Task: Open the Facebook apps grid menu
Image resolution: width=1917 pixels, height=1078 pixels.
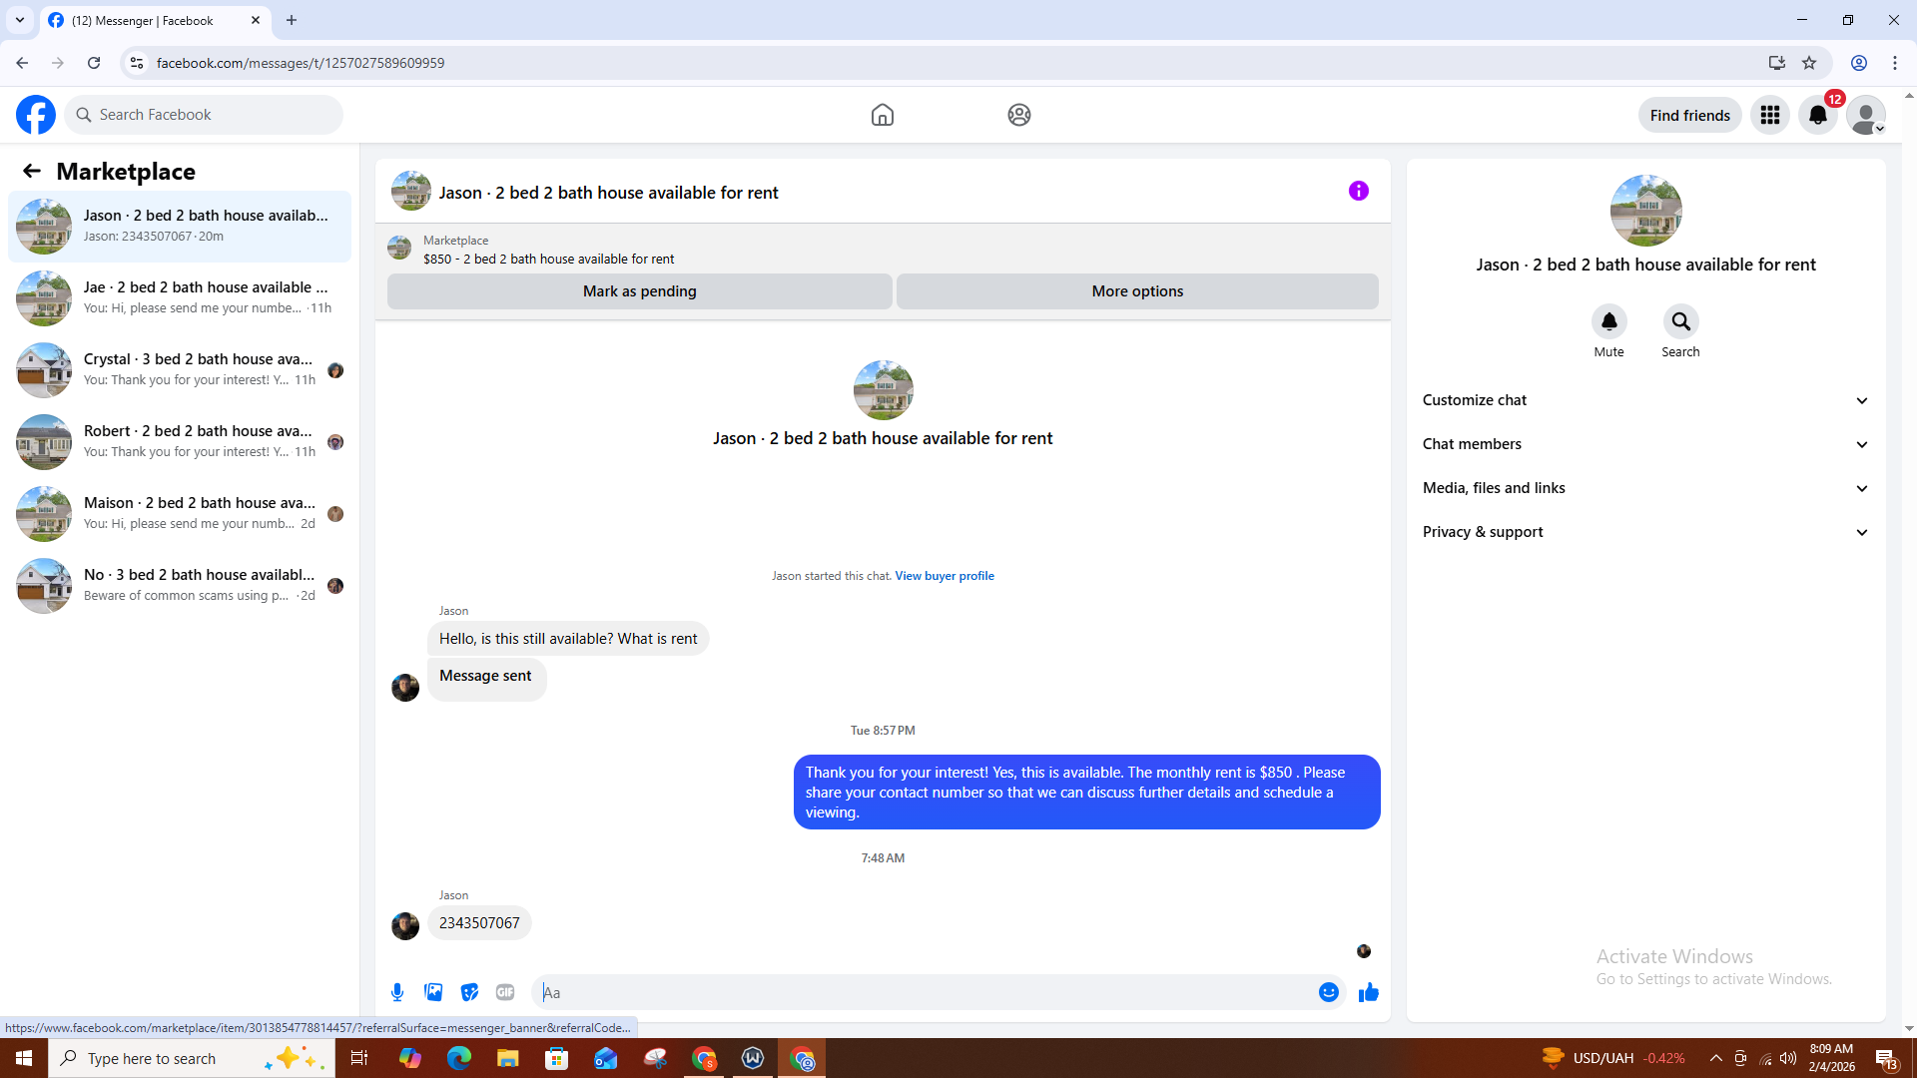Action: click(1769, 115)
